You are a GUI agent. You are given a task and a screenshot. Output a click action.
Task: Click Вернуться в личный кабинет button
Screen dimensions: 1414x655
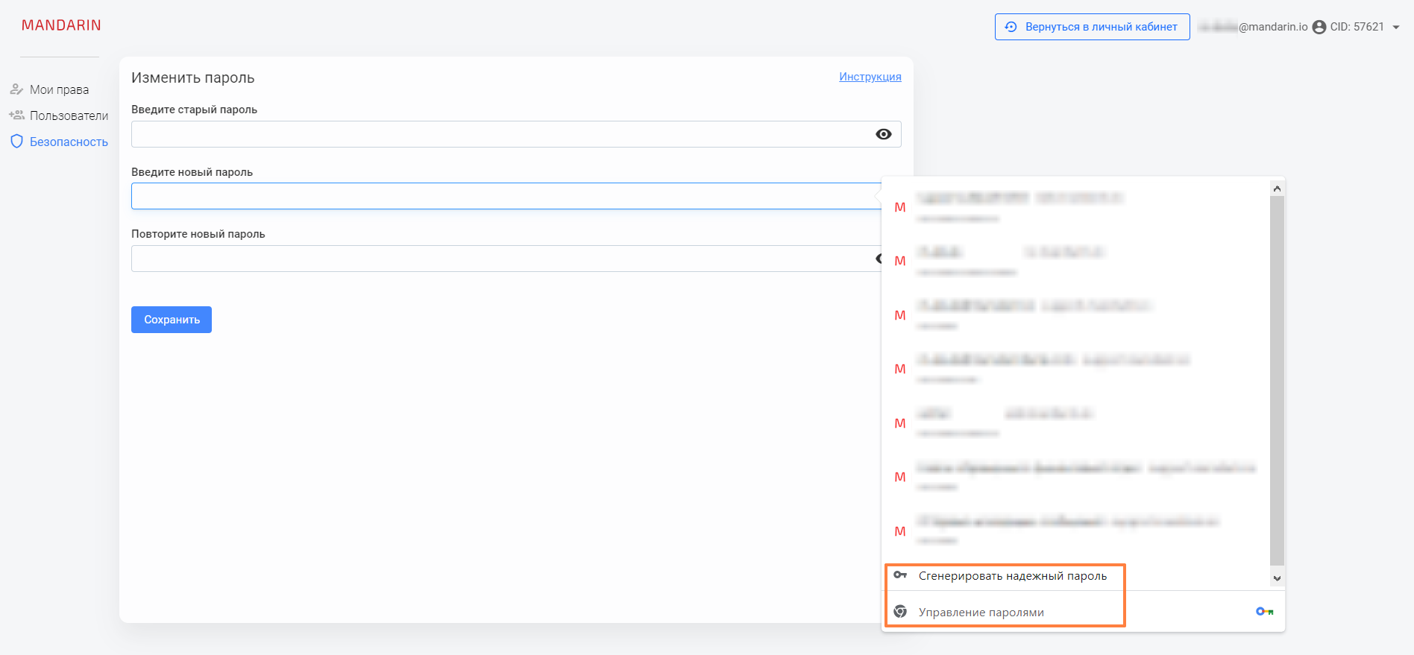coord(1092,27)
